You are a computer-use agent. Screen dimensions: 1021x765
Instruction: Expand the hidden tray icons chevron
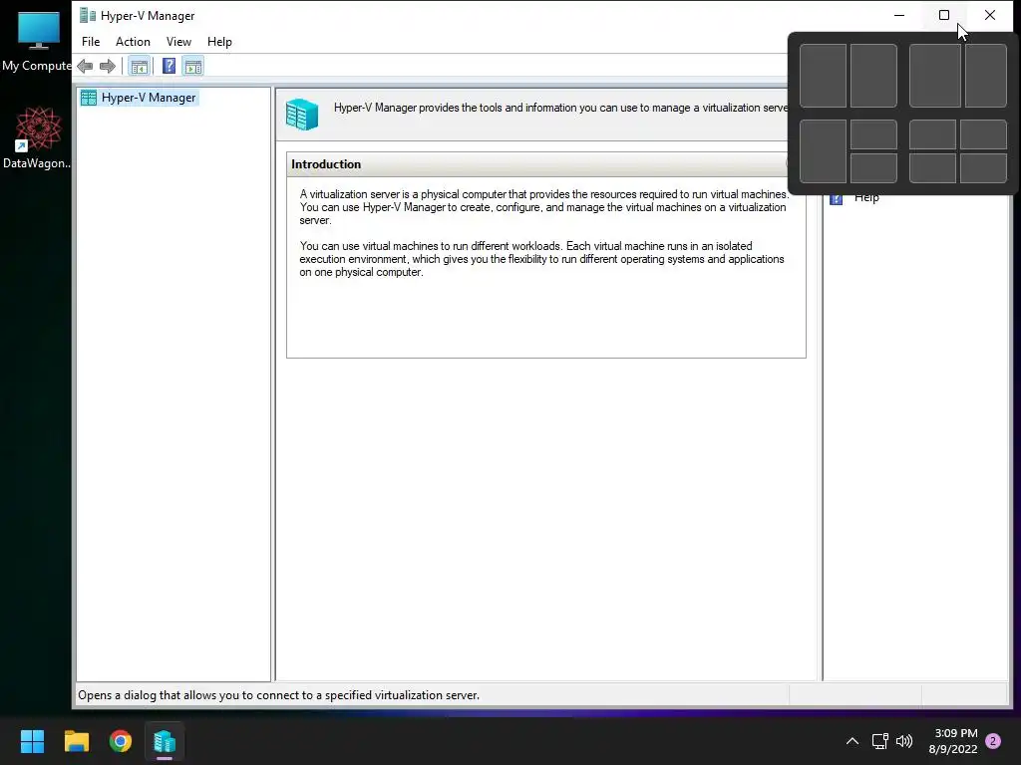pyautogui.click(x=851, y=741)
